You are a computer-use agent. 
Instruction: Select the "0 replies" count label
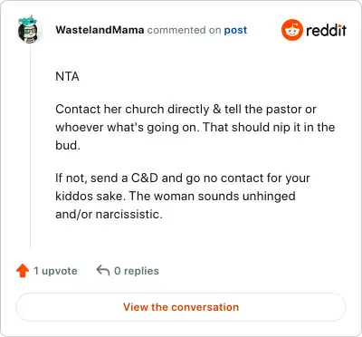137,271
